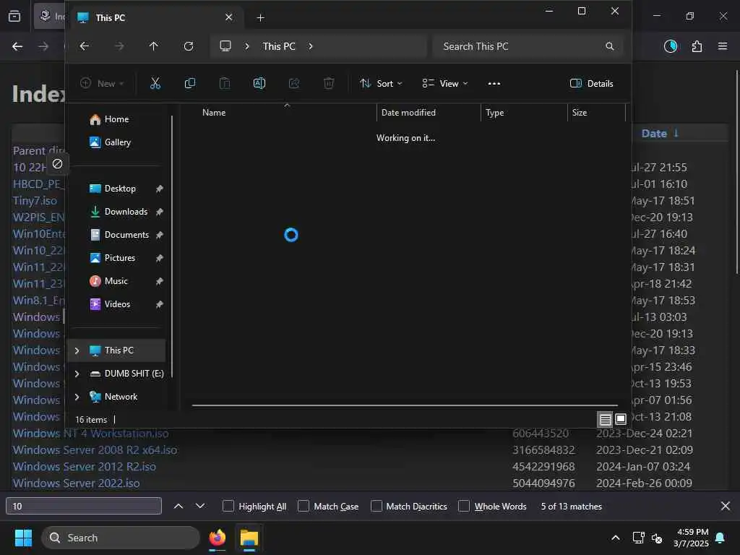The height and width of the screenshot is (555, 740).
Task: Open the See more three-dots menu
Action: click(494, 84)
